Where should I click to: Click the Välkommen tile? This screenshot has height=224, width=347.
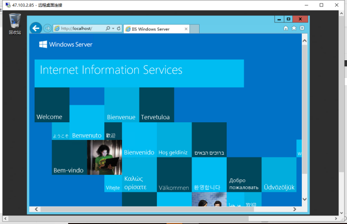pos(174,175)
